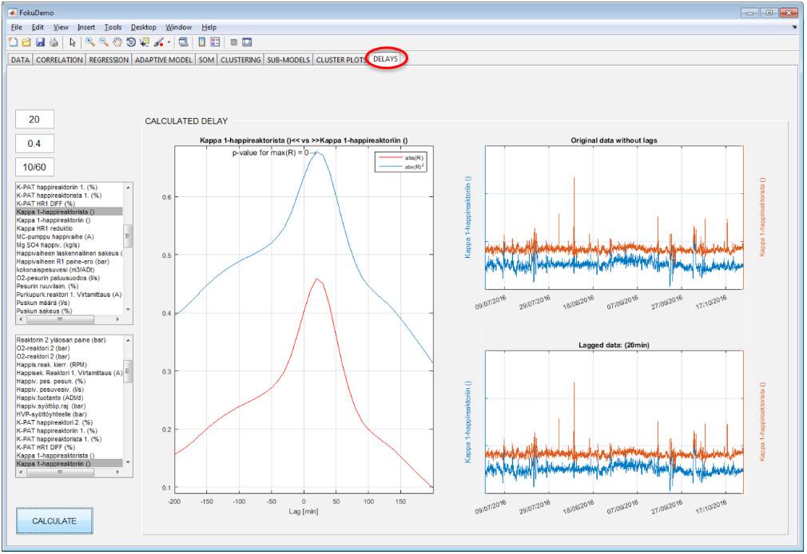Screen dimensions: 807x554
Task: Select the Brush data tool
Action: pyautogui.click(x=158, y=42)
